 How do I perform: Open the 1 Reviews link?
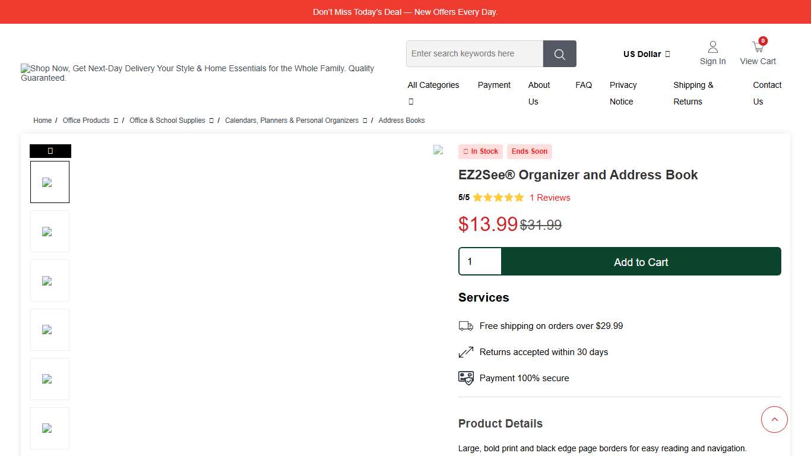549,197
